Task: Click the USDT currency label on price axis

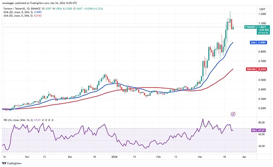Action: click(x=262, y=9)
